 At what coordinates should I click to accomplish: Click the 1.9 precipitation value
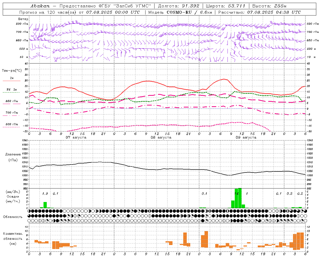coord(45,194)
